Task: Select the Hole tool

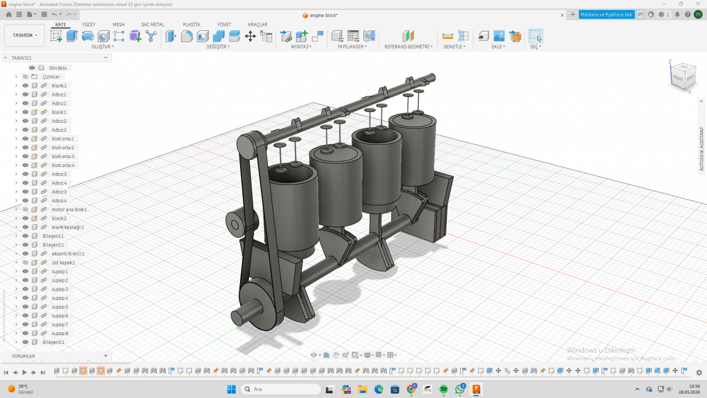Action: tap(103, 36)
